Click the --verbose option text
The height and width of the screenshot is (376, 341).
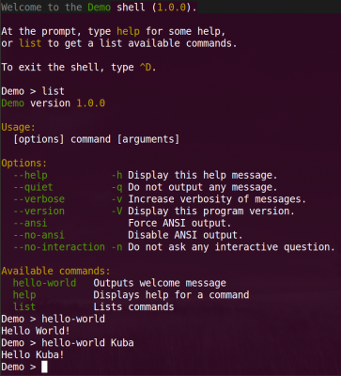(x=39, y=199)
